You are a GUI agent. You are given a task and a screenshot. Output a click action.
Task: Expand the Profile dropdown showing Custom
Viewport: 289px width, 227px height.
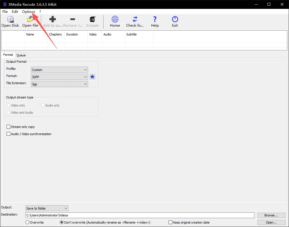tap(59, 70)
